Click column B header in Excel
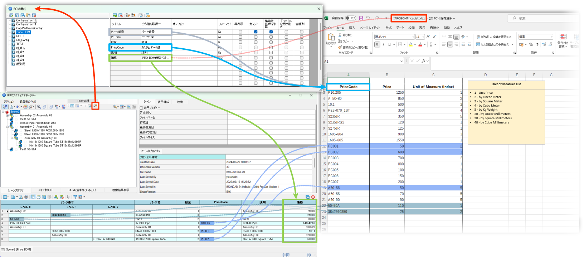 [x=387, y=75]
